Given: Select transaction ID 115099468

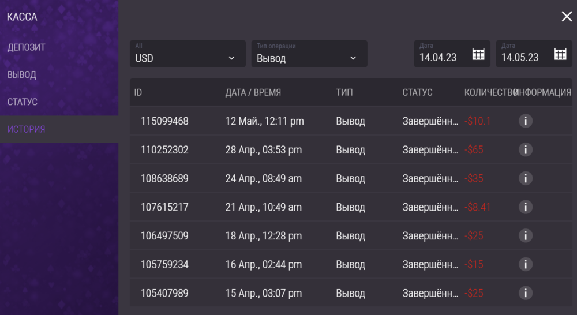Looking at the screenshot, I should pyautogui.click(x=164, y=121).
